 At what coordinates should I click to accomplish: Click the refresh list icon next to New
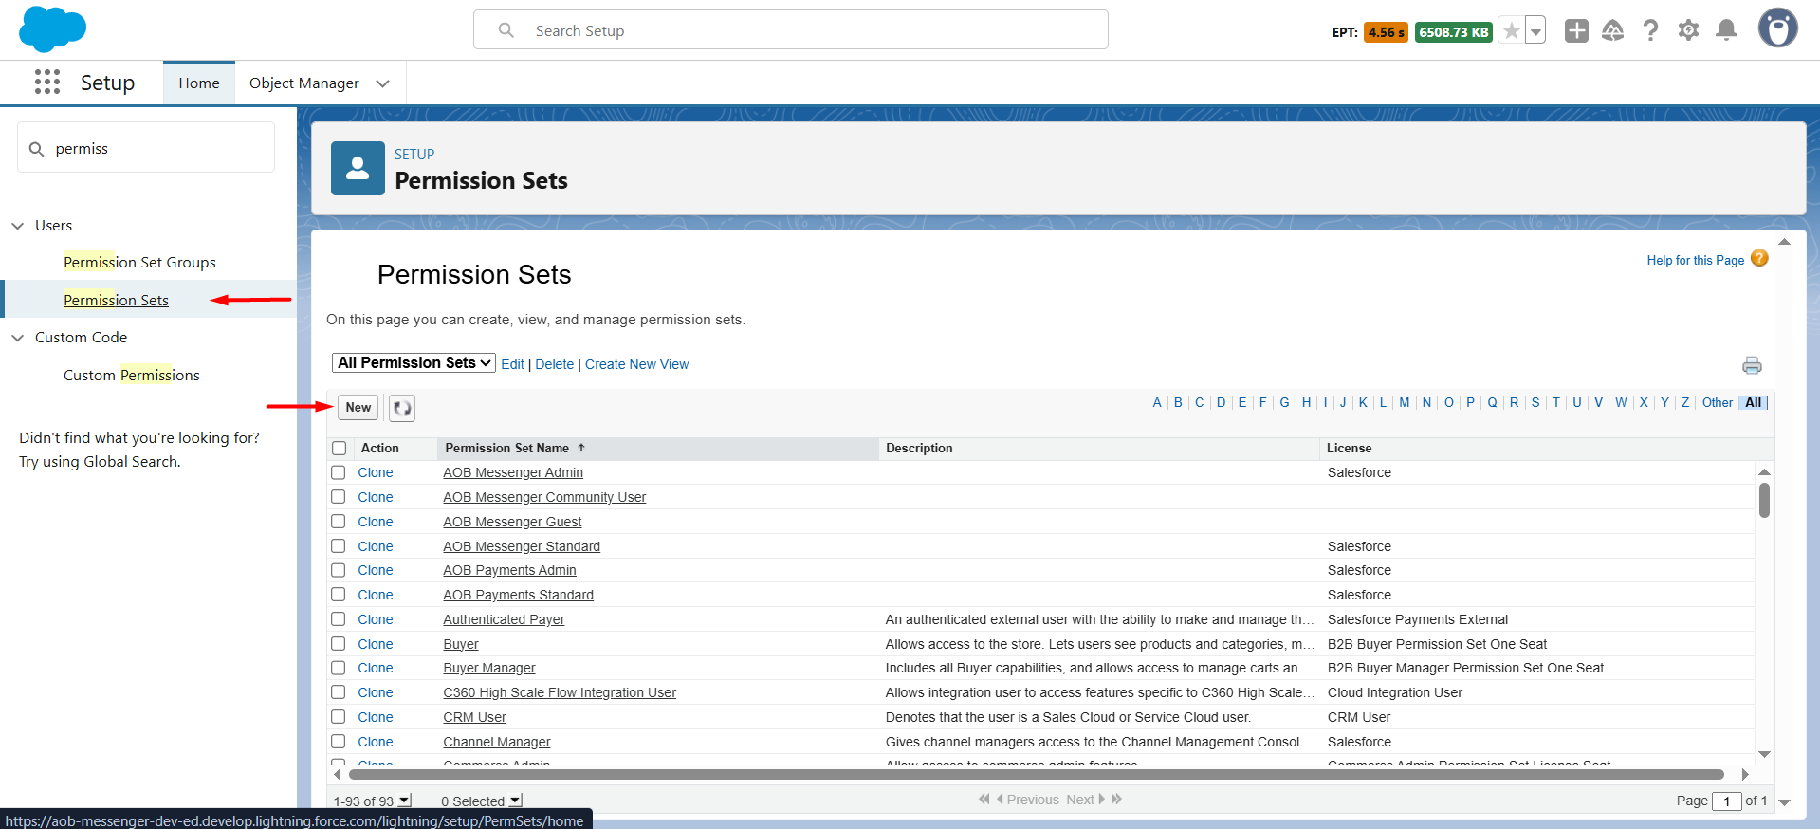(x=402, y=408)
